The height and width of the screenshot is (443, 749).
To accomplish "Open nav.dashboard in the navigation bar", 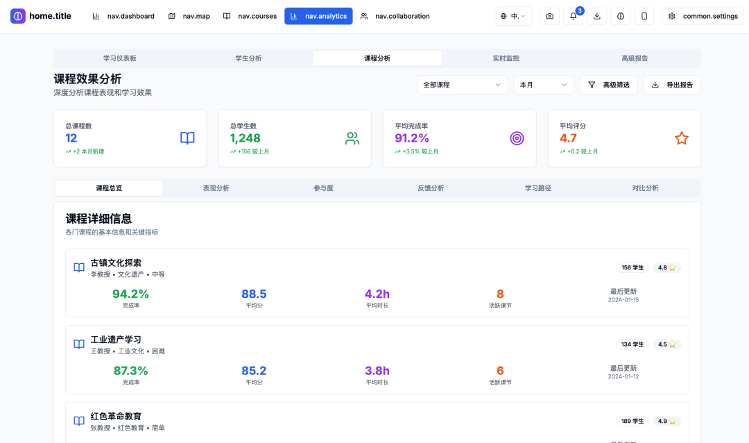I will click(123, 16).
